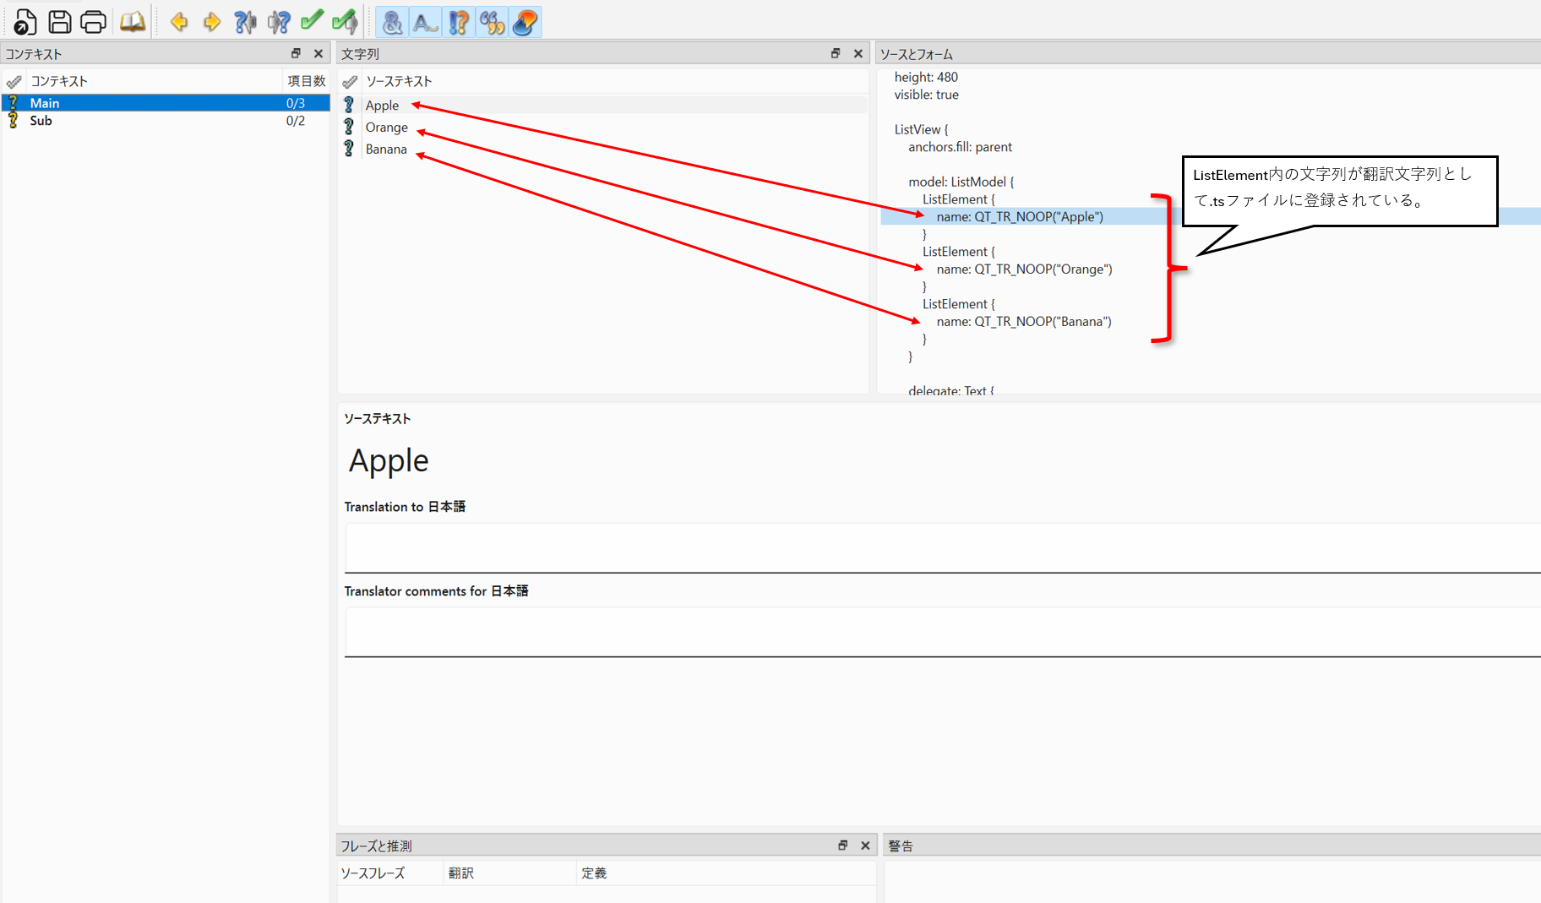Float the フレーズと推測 panel
The image size is (1541, 903).
coord(842,846)
